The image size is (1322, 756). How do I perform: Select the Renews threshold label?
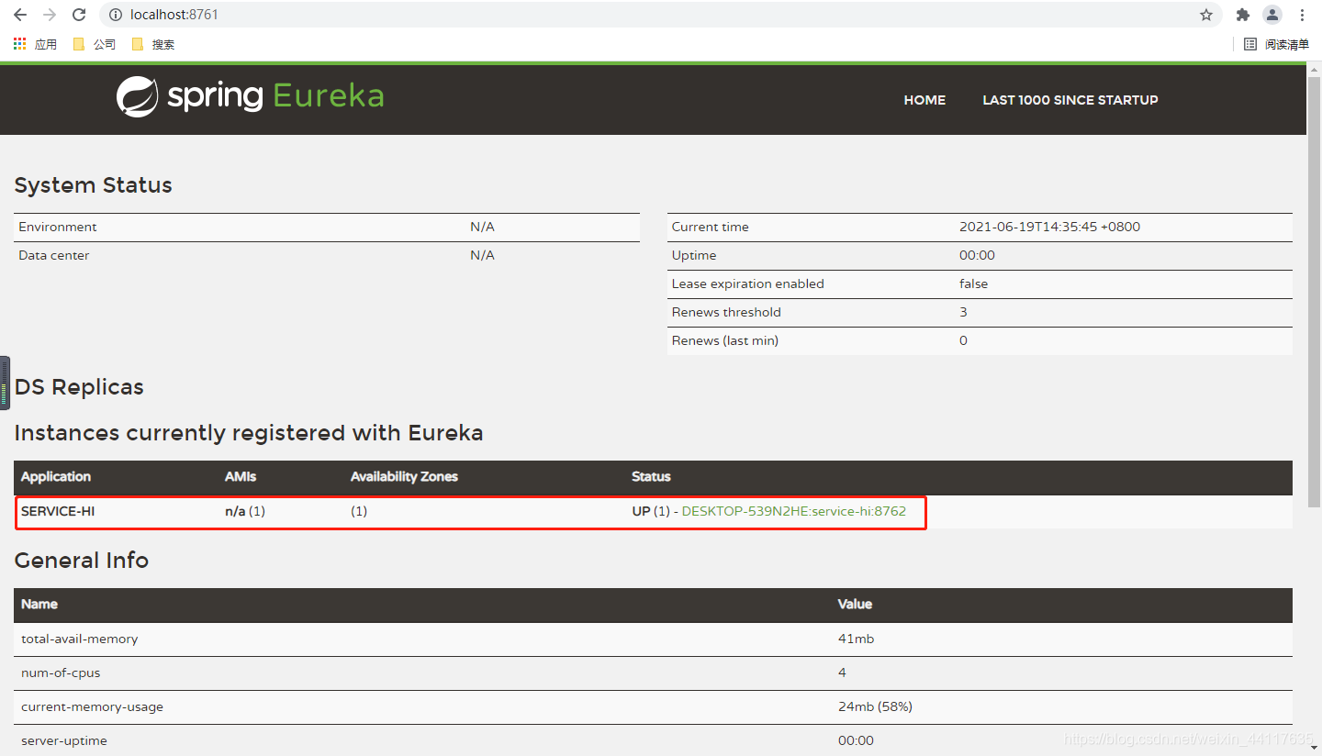point(726,312)
